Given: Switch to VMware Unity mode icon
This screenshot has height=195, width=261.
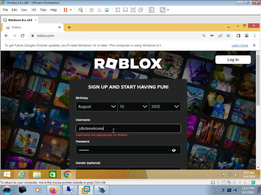Looking at the screenshot, I should [x=141, y=10].
